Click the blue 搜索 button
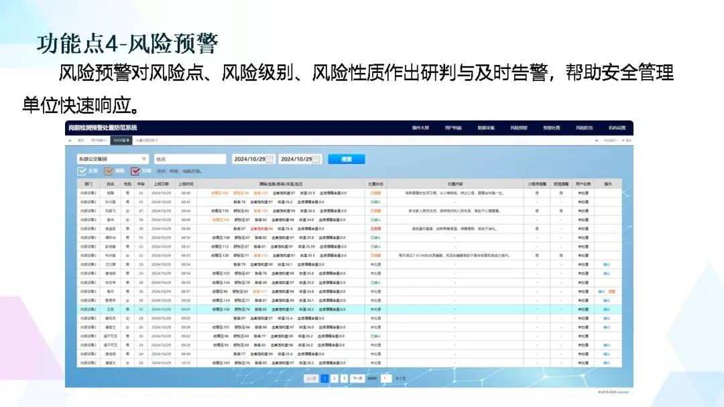 pos(346,159)
